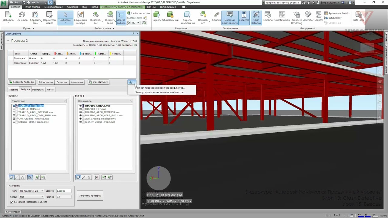Screen dimensions: 388x218
Task: Open the Animator tool
Action: (308, 17)
